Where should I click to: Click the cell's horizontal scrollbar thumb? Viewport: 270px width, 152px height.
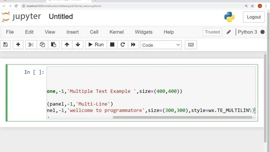[182, 117]
